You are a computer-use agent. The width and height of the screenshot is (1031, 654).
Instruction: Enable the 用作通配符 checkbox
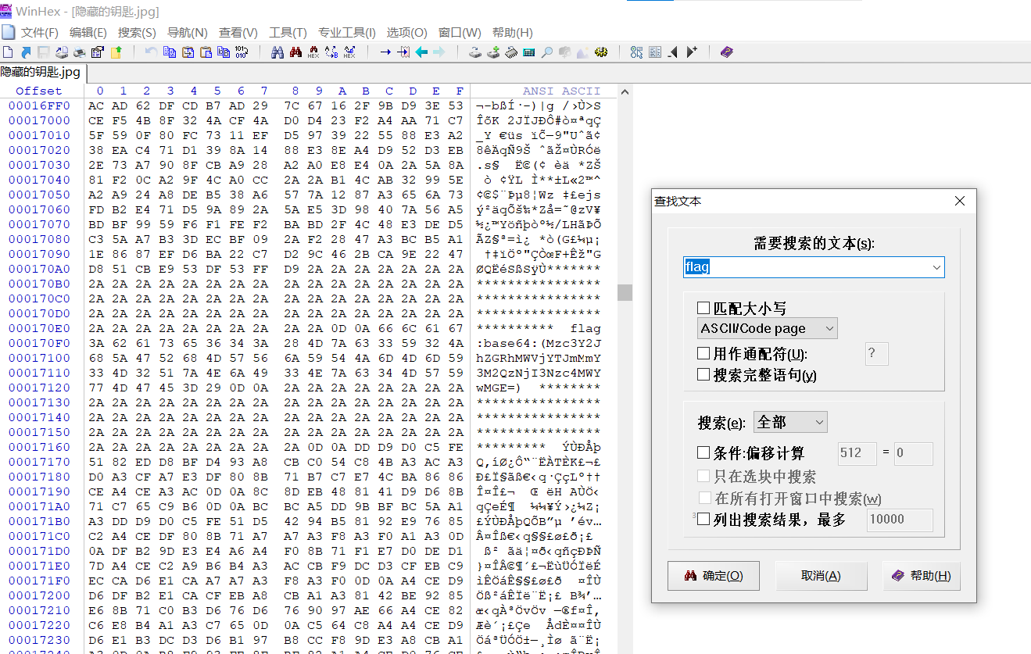703,353
